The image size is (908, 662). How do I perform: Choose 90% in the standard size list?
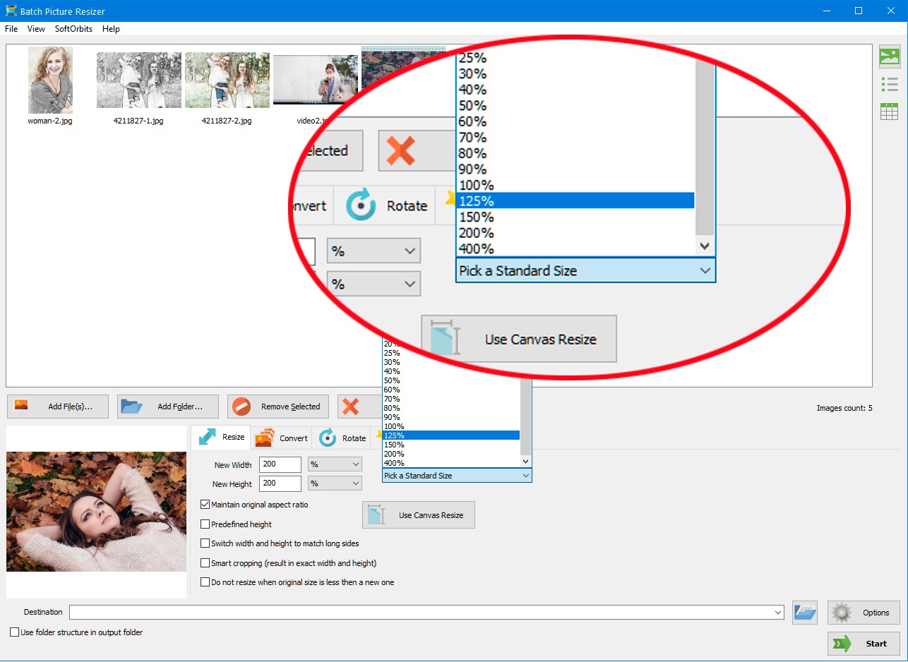(450, 417)
